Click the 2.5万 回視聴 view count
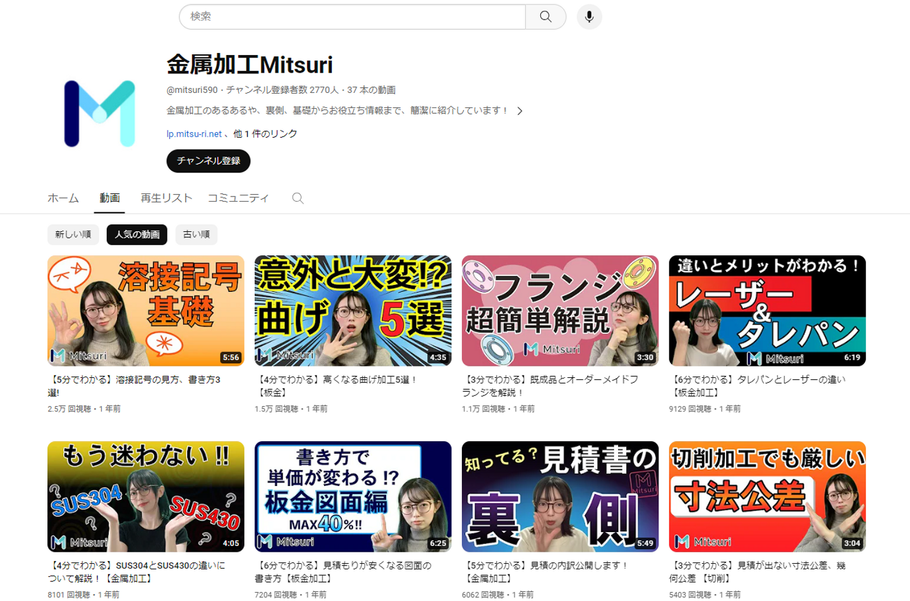This screenshot has width=910, height=601. tap(70, 410)
